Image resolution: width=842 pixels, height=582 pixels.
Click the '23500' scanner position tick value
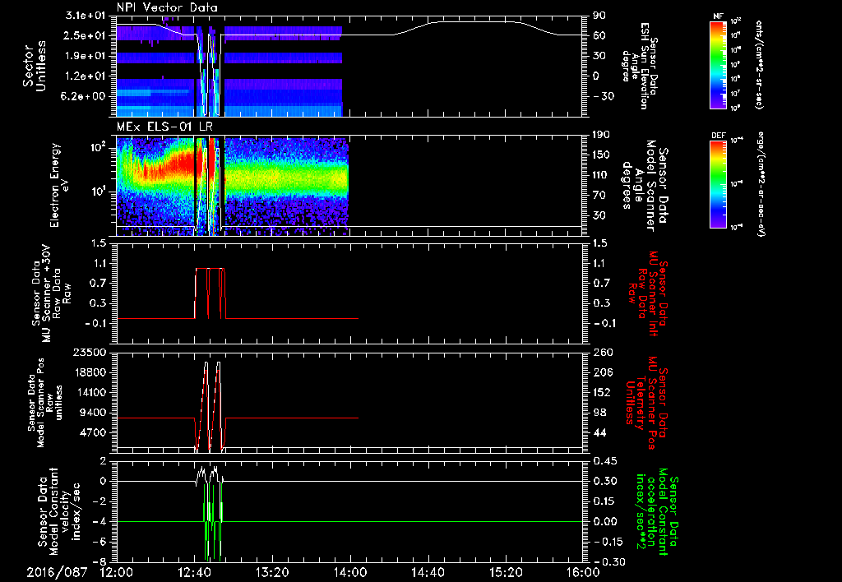[90, 352]
